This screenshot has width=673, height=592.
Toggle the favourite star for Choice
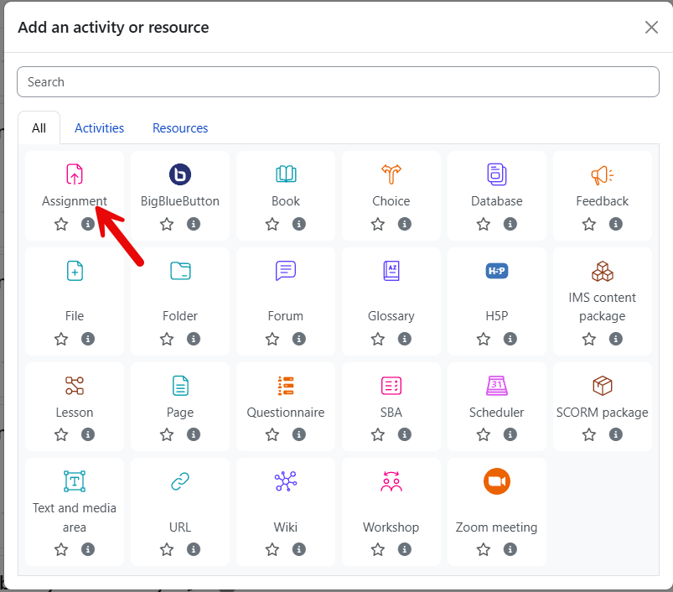click(x=378, y=224)
